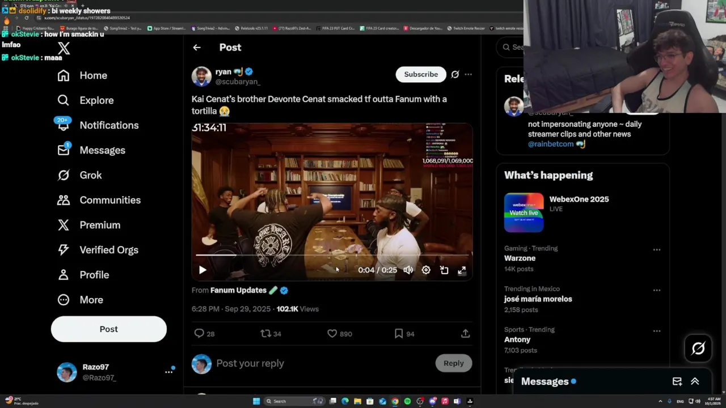Like the post with 890 likes
Image resolution: width=726 pixels, height=408 pixels.
[x=340, y=334]
